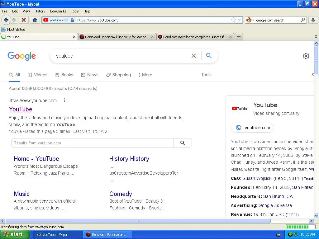Open the YouTube main result link
The width and height of the screenshot is (319, 239).
click(x=20, y=109)
